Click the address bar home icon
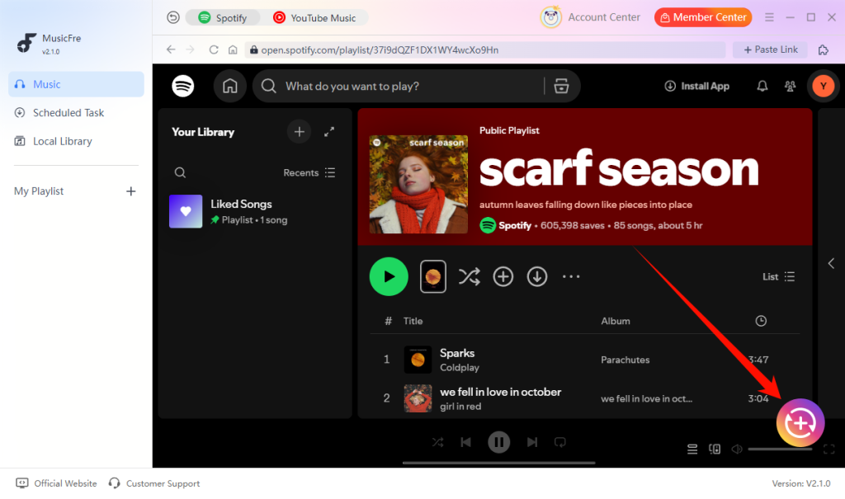The image size is (845, 499). pyautogui.click(x=233, y=49)
